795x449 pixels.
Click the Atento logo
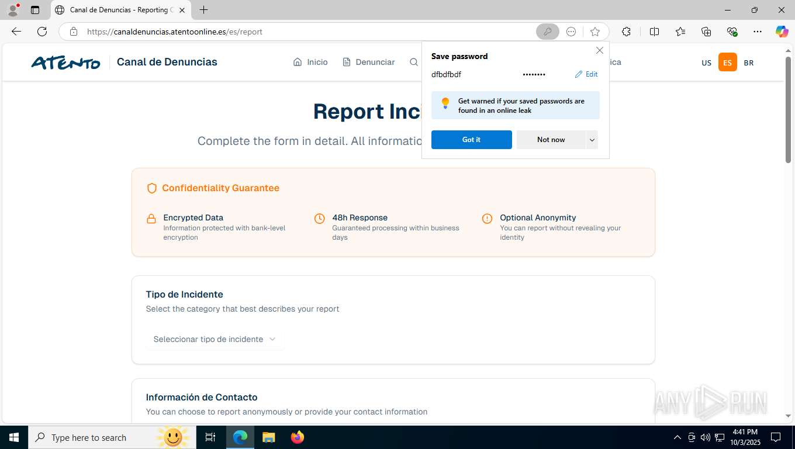click(x=65, y=62)
